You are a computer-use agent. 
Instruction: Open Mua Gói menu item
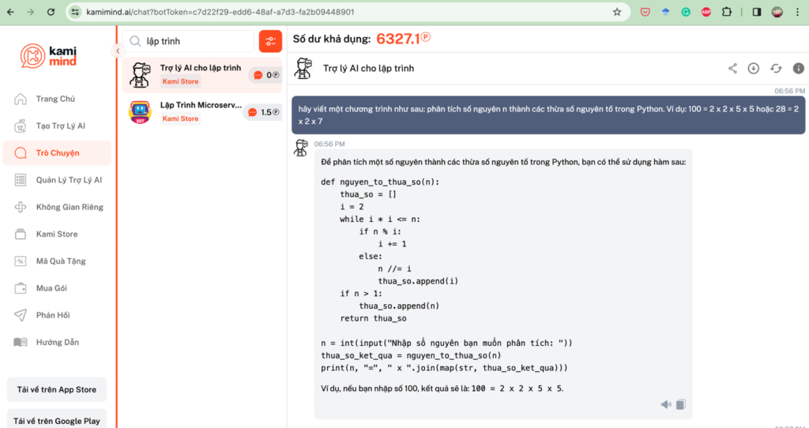(x=57, y=288)
